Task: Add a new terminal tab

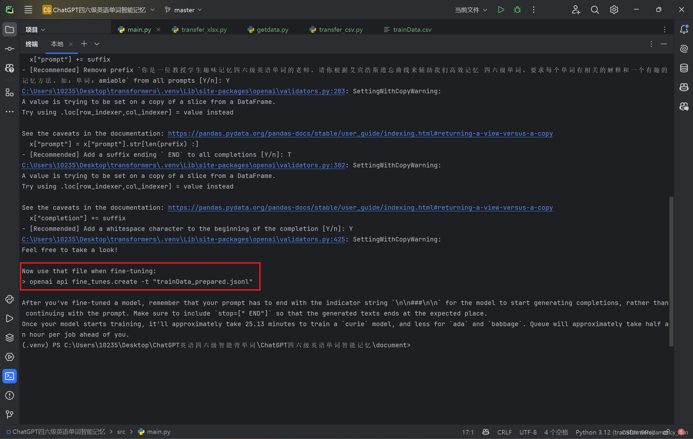Action: click(84, 44)
